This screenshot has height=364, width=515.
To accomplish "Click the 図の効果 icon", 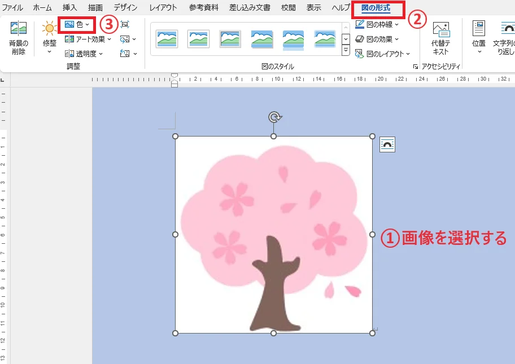I will (360, 39).
